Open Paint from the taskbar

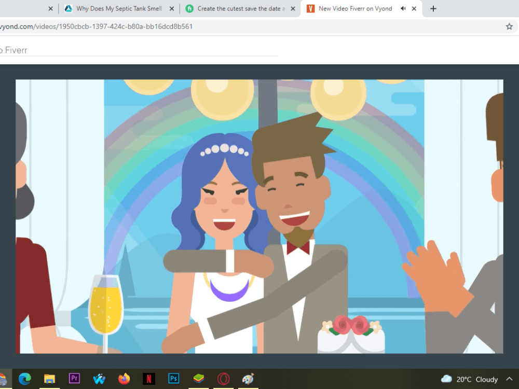(x=248, y=379)
